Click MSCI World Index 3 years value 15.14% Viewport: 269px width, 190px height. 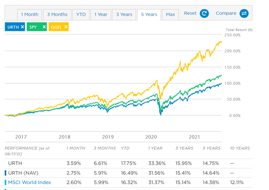183,182
